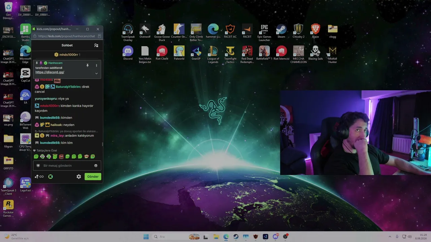Open the pinned message three-dot menu
The width and height of the screenshot is (431, 242).
pyautogui.click(x=96, y=65)
